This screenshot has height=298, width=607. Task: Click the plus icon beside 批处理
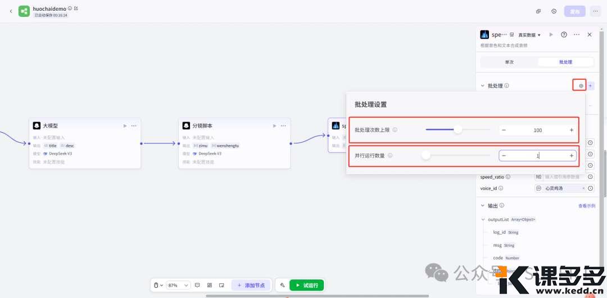[x=590, y=86]
